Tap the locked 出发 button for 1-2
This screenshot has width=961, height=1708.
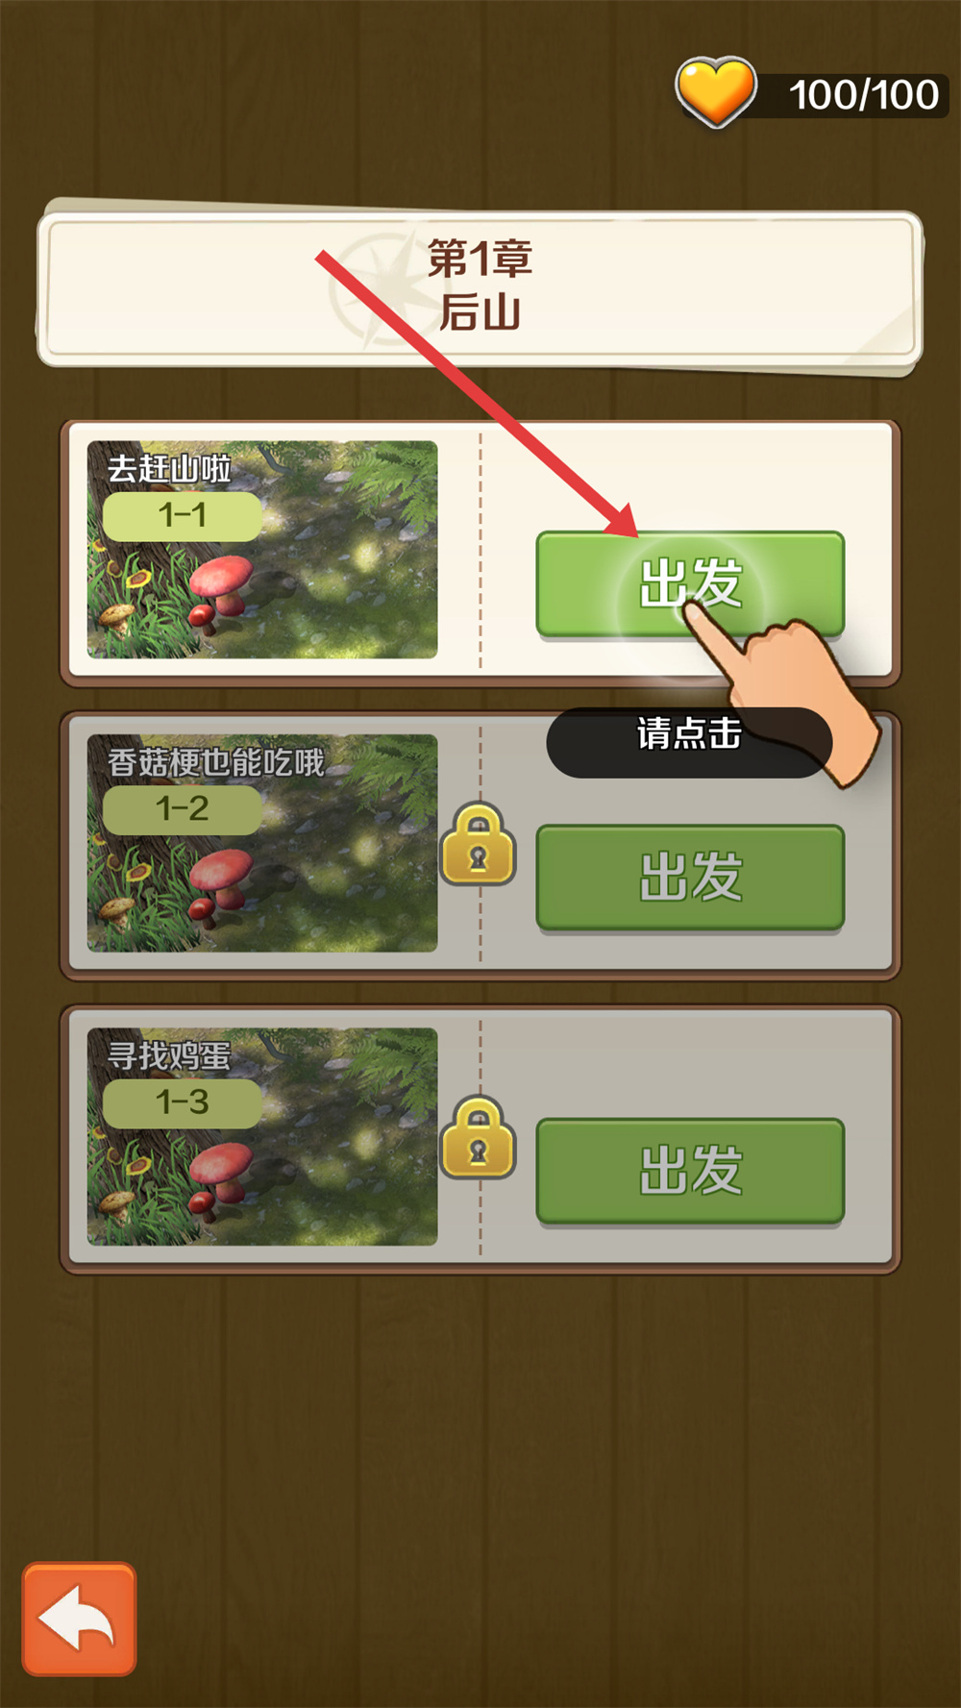(690, 878)
